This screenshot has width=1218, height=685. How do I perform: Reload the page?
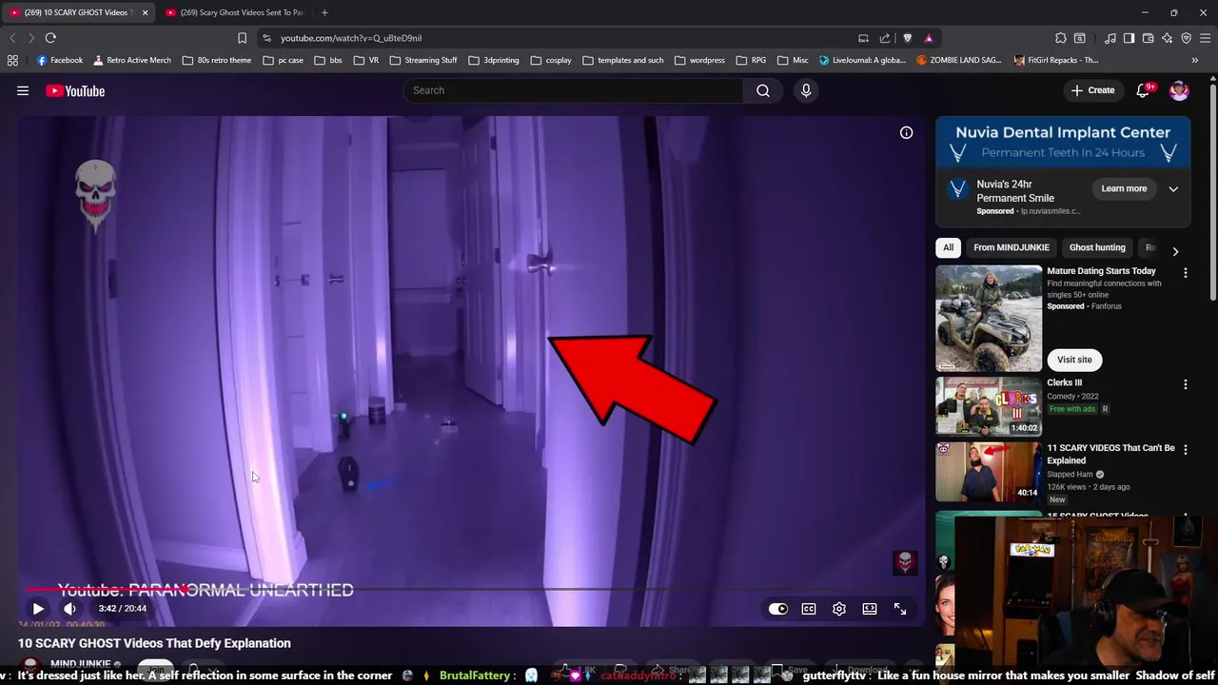tap(50, 38)
